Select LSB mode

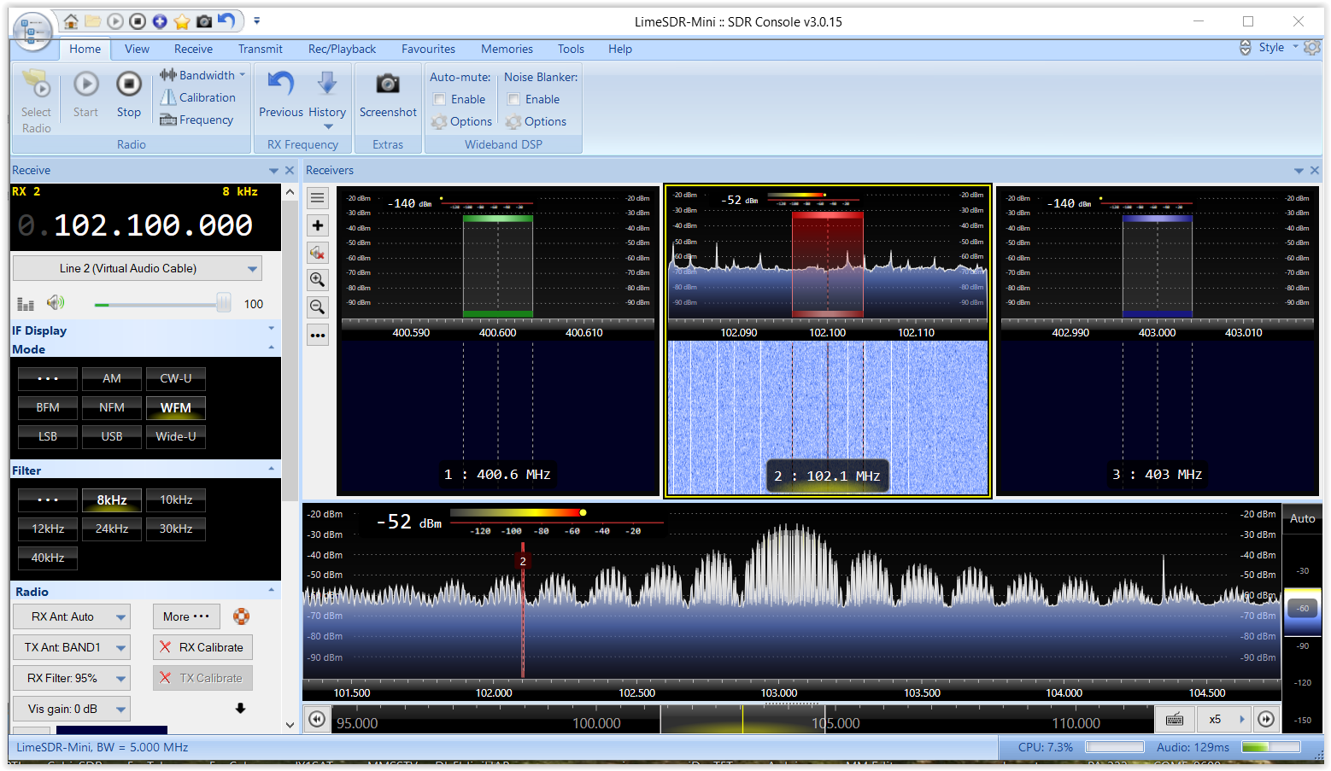pyautogui.click(x=48, y=436)
